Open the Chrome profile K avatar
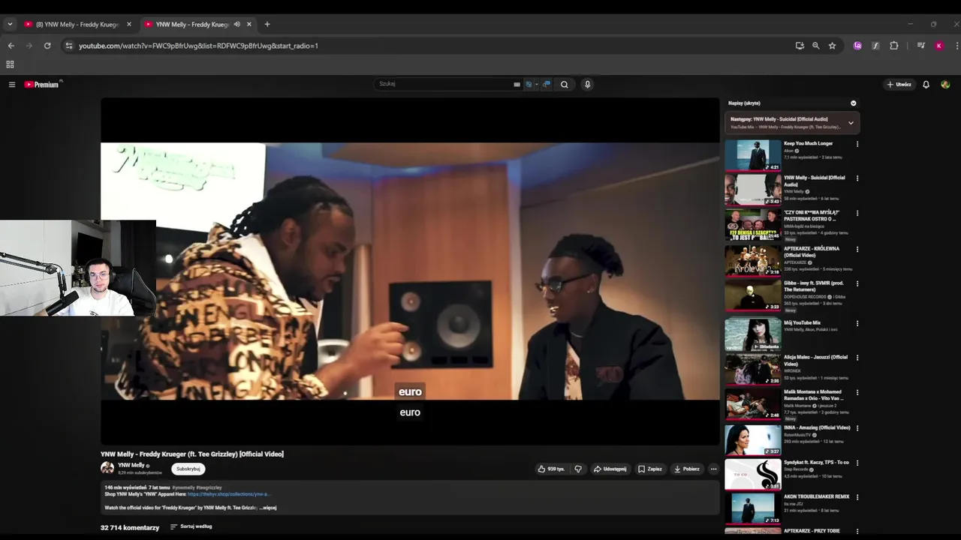 click(x=938, y=46)
